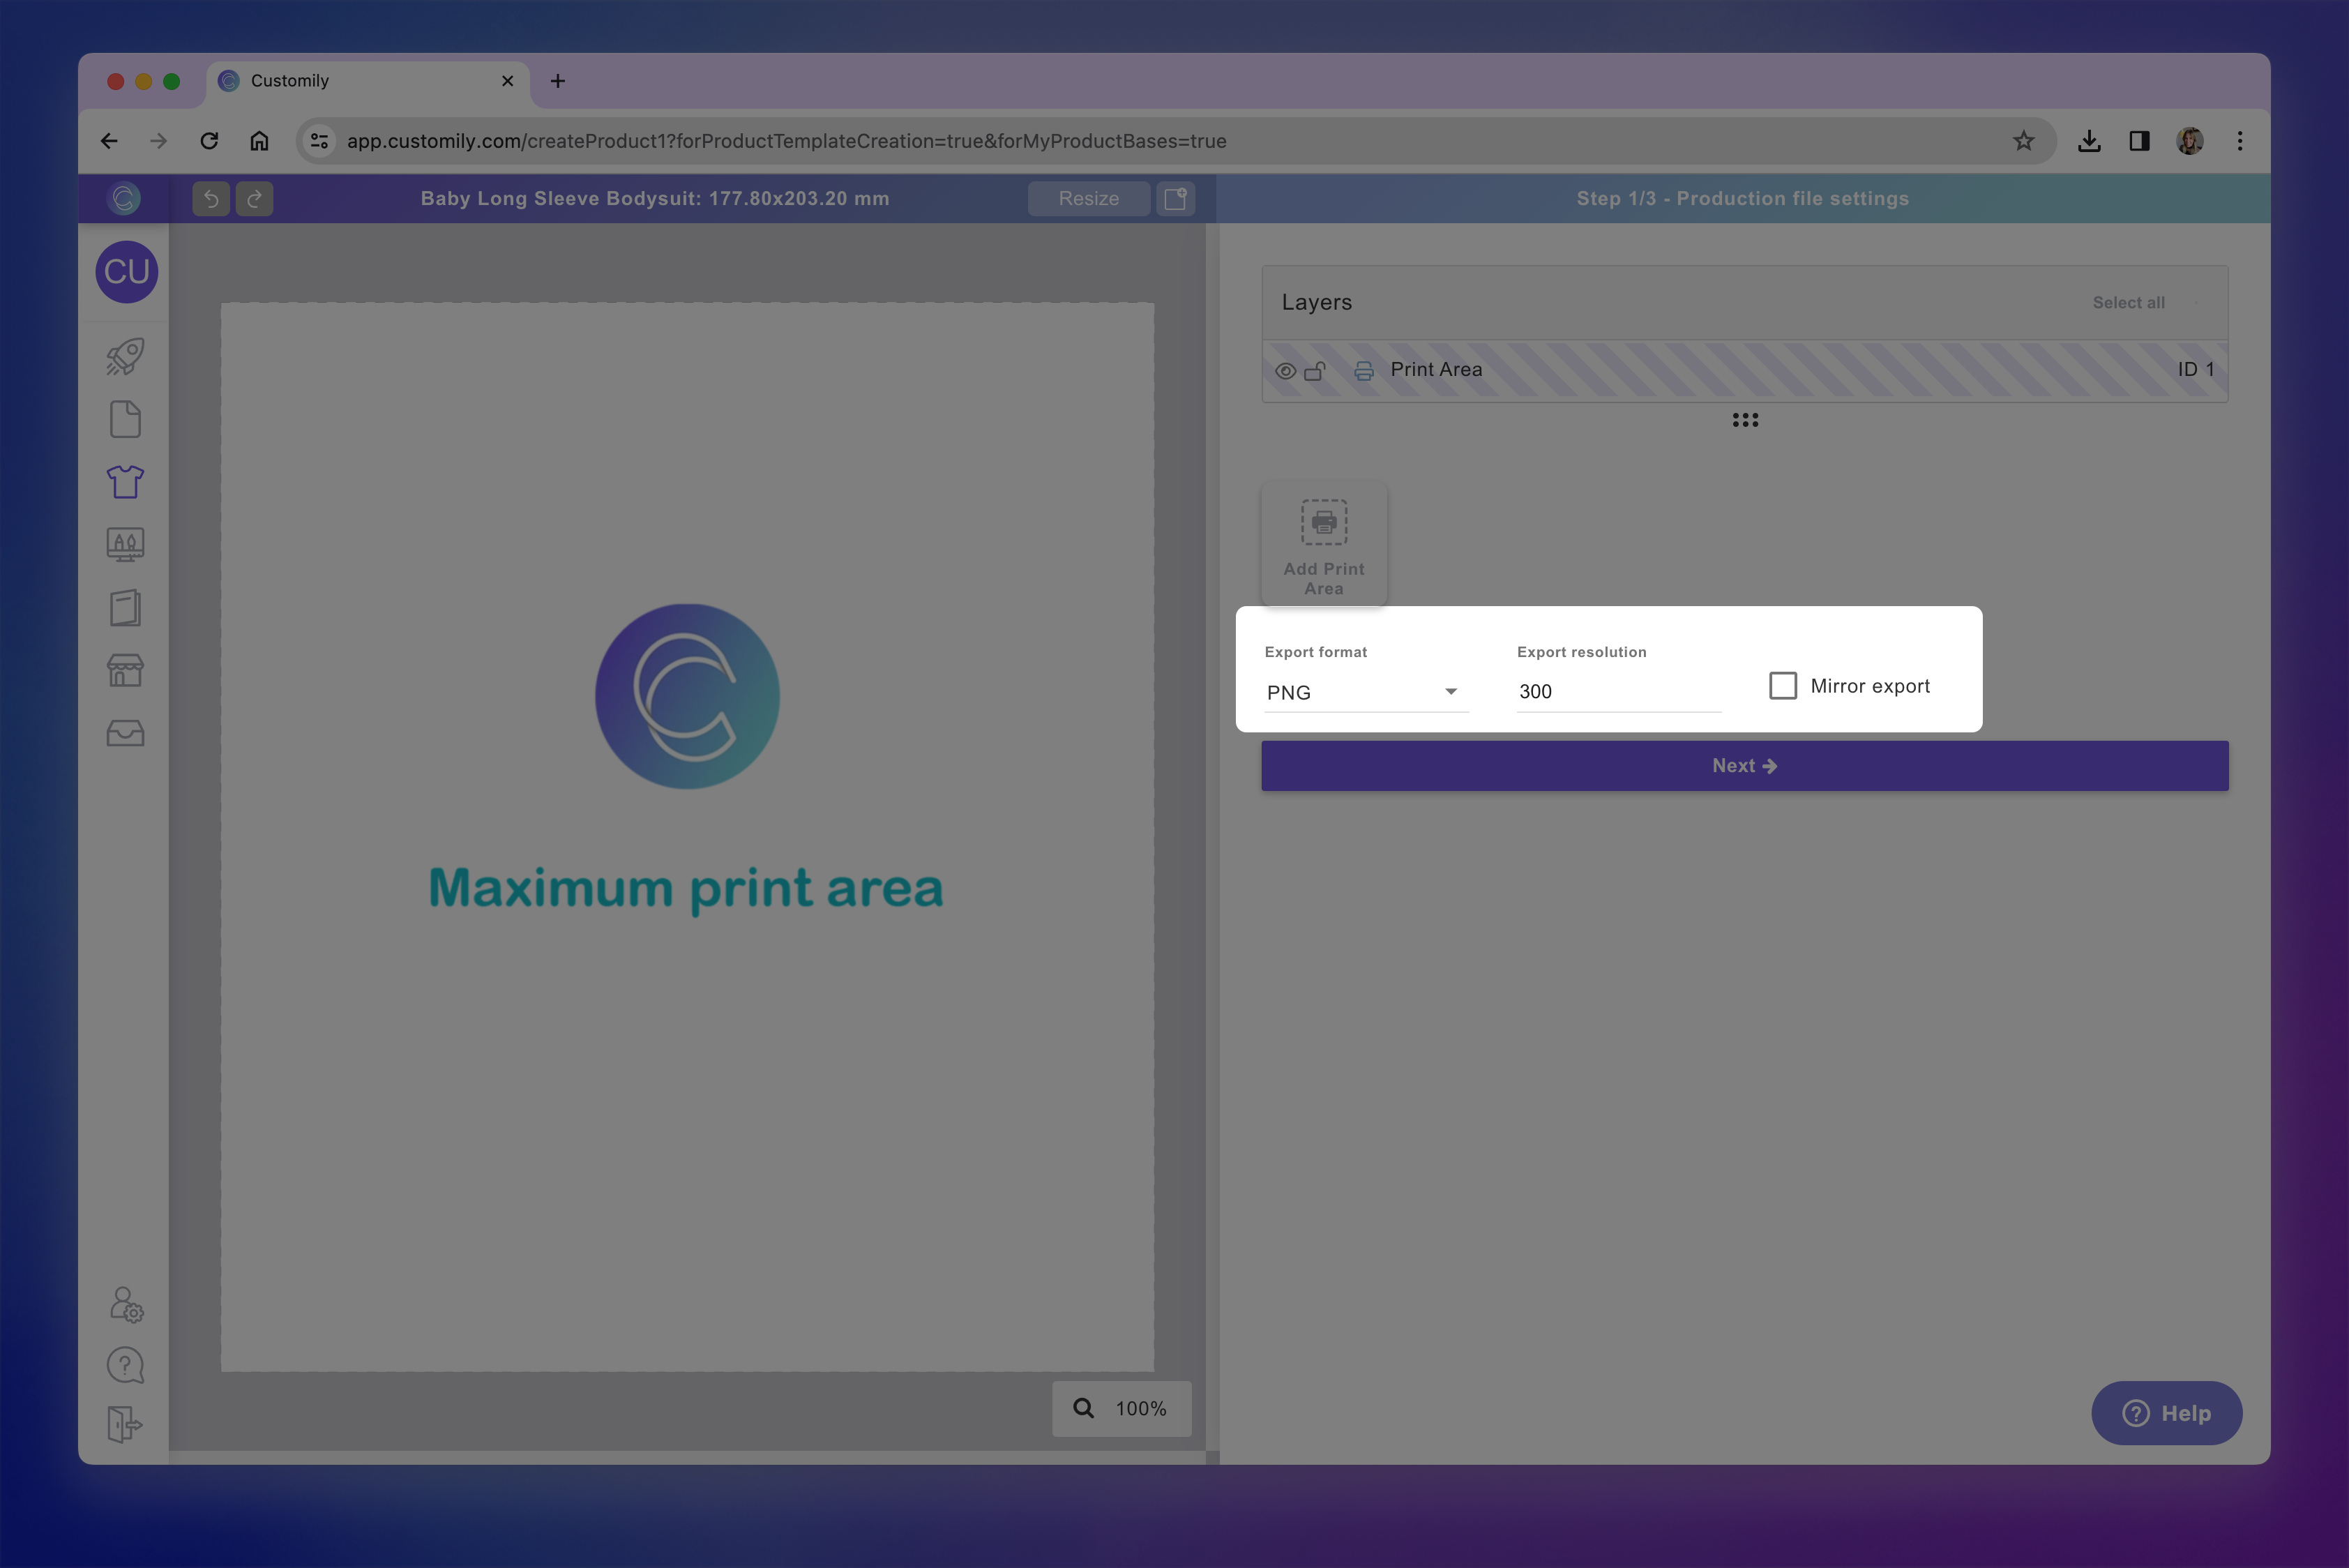Click the store icon in sidebar

pyautogui.click(x=125, y=670)
